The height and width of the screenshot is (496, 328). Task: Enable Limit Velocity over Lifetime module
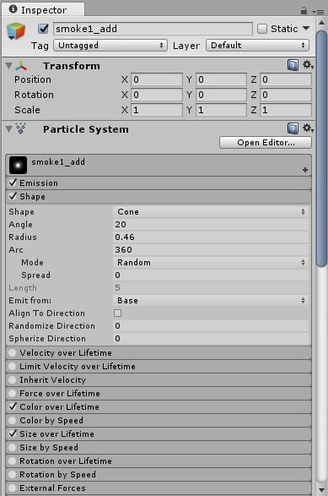(13, 367)
